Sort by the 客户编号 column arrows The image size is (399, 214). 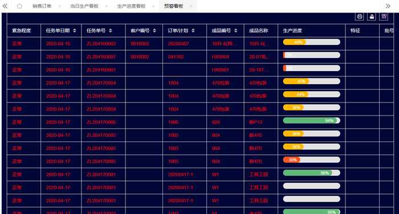tap(154, 31)
